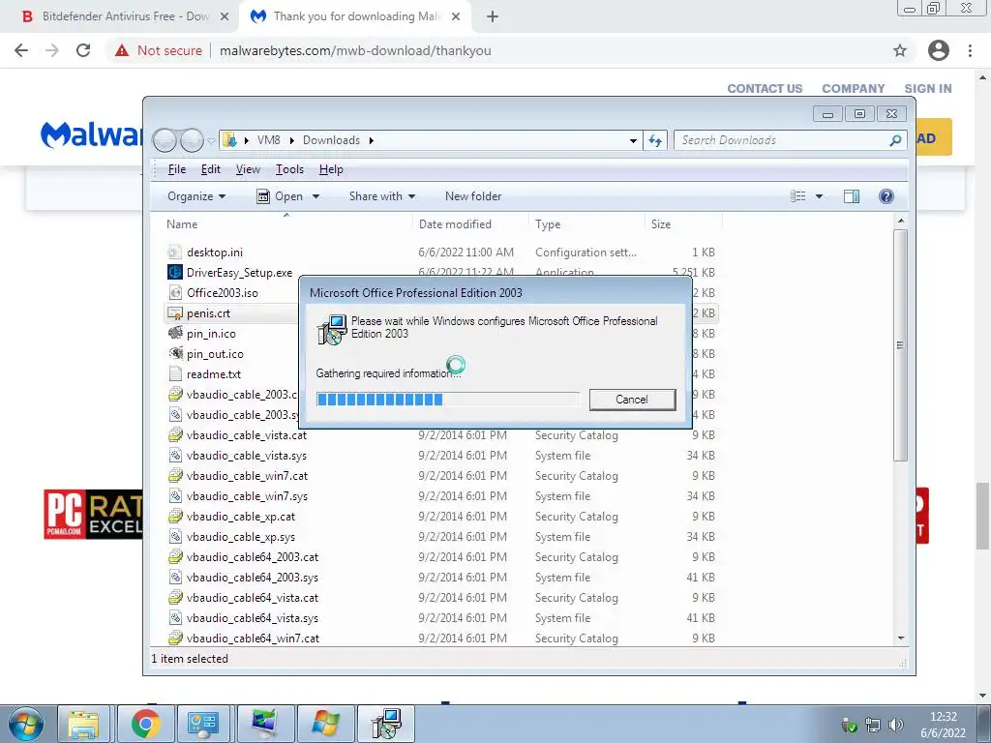Select vbaudio_cable_vista.cat file row
The height and width of the screenshot is (743, 991).
click(441, 435)
